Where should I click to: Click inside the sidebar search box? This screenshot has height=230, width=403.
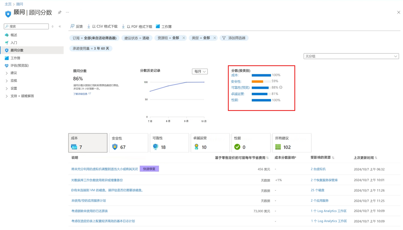click(26, 26)
